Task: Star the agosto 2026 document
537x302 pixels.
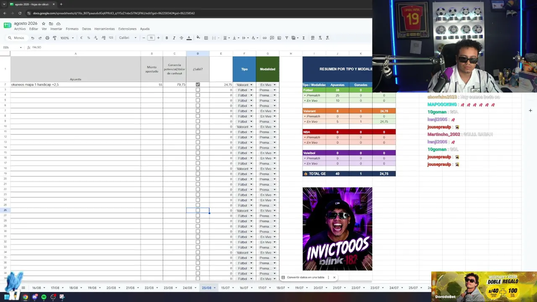Action: (x=43, y=23)
